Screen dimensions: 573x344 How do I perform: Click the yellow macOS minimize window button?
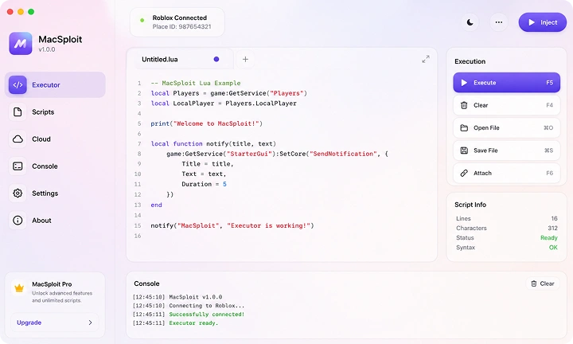(x=21, y=12)
